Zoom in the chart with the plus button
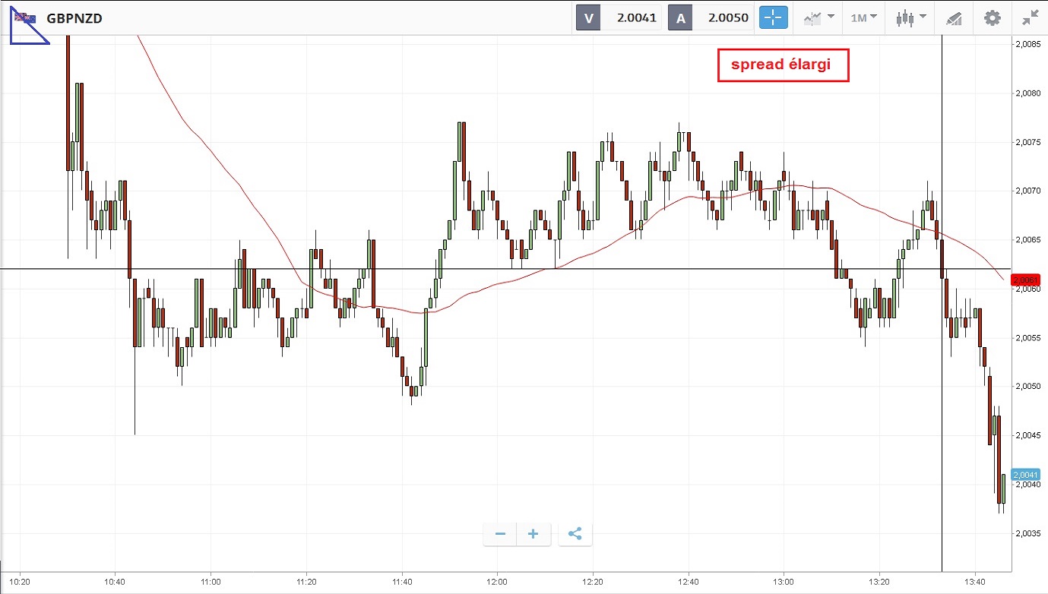 coord(533,534)
